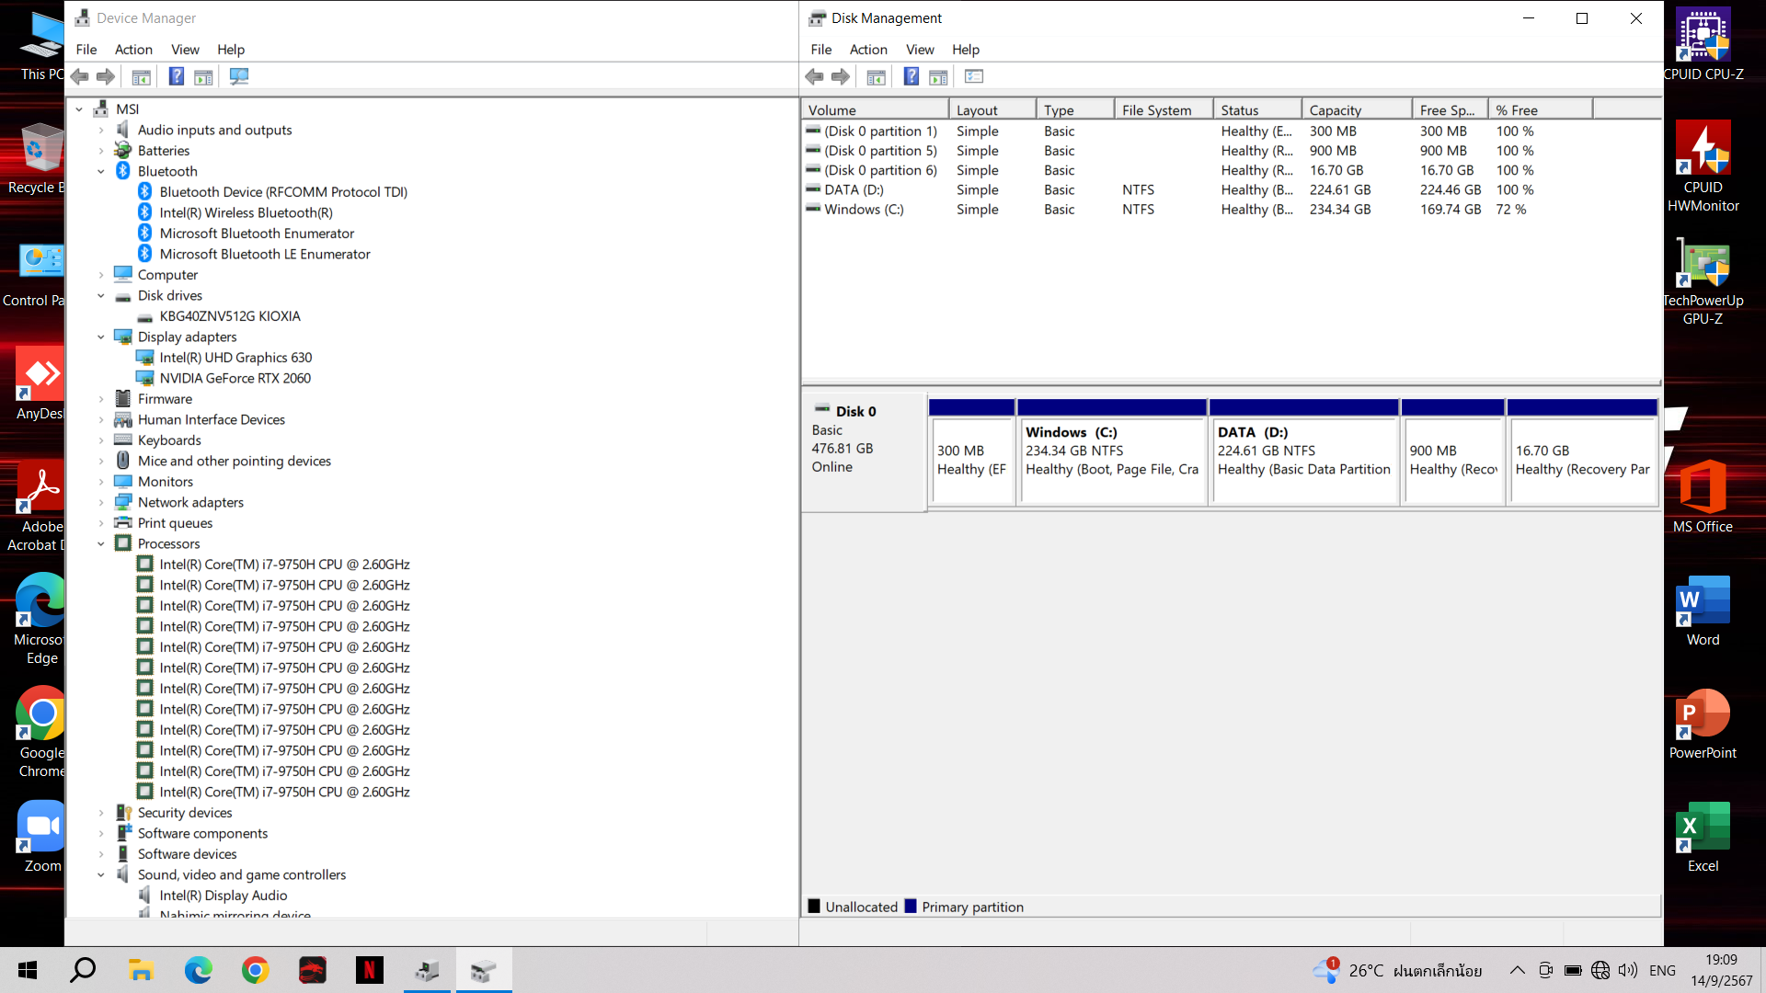Screen dimensions: 1766x993
Task: Select NVIDIA GeForce RTX 2060 device
Action: tap(235, 379)
